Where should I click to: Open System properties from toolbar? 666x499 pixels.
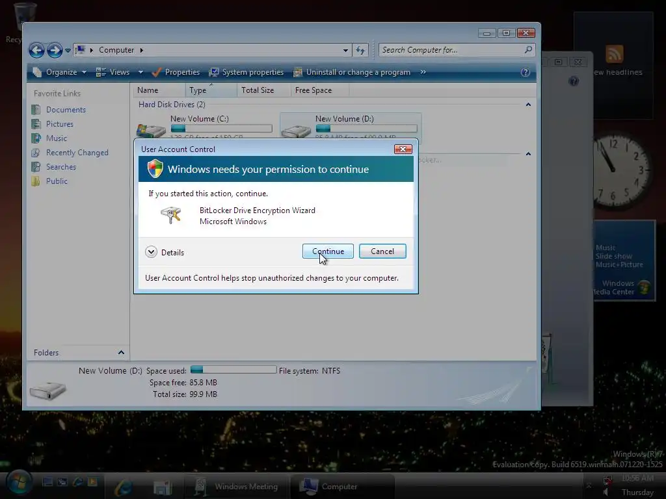point(246,72)
